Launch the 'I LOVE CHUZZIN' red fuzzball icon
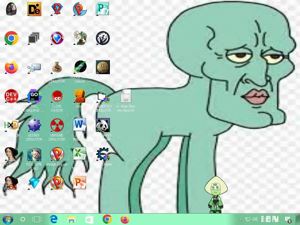The image size is (300, 225). pyautogui.click(x=57, y=96)
